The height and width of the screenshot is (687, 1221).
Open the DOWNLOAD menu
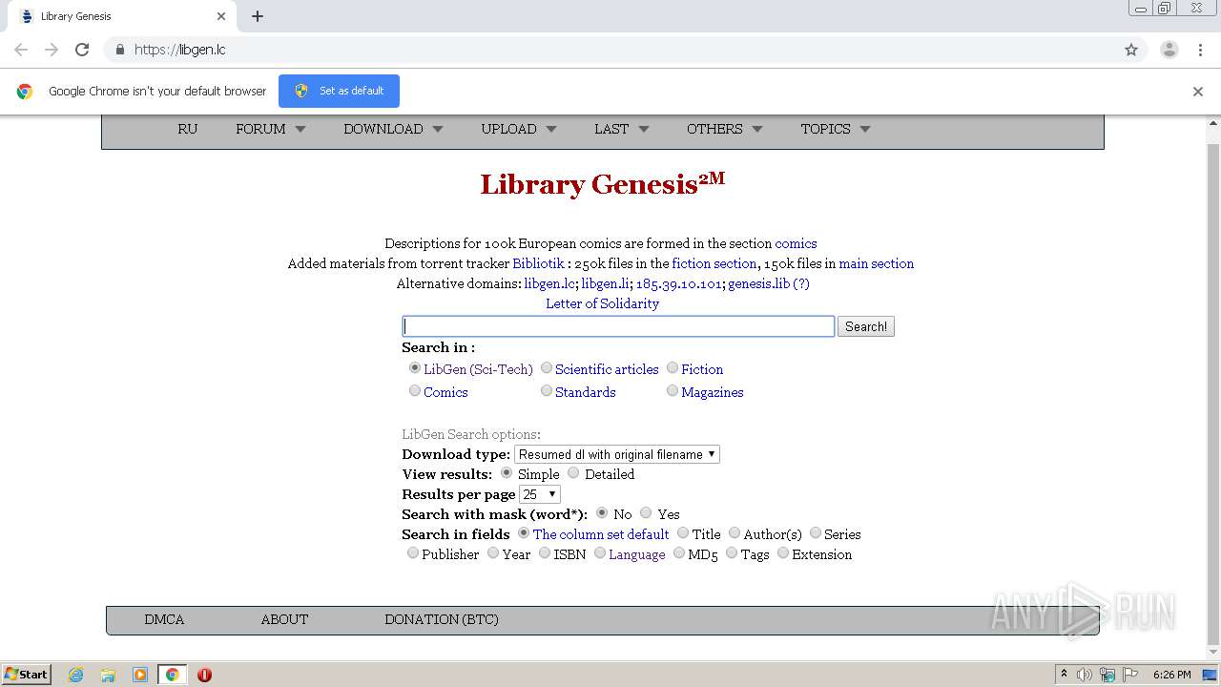(383, 129)
